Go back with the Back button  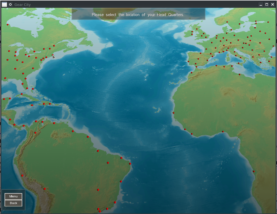tap(13, 203)
